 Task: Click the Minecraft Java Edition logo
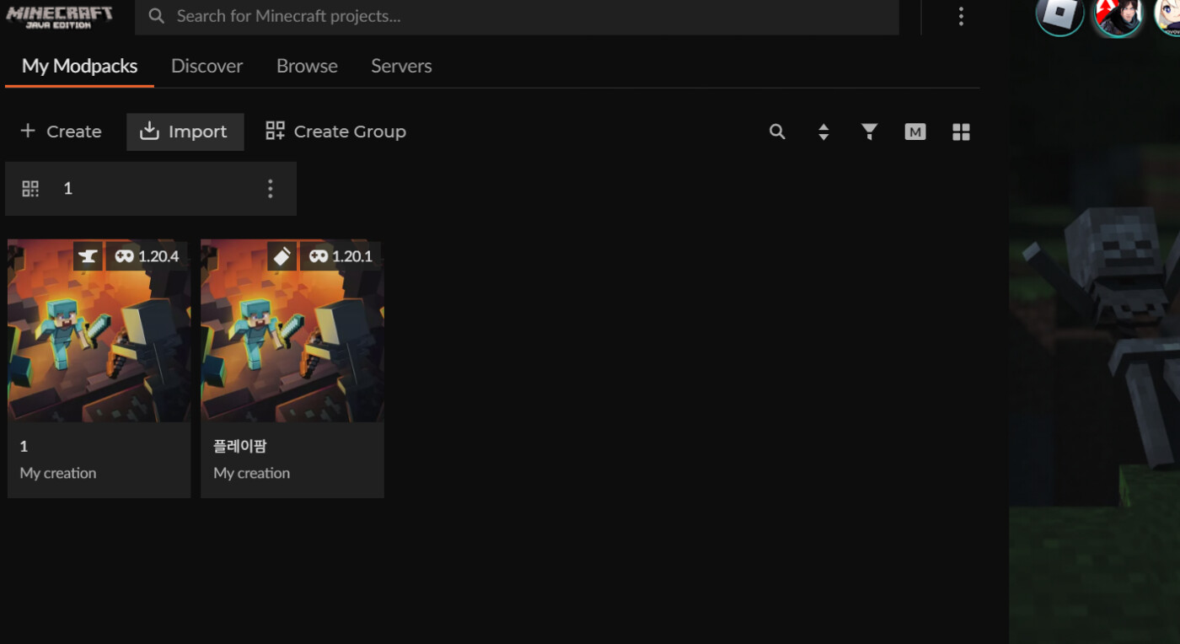point(59,17)
